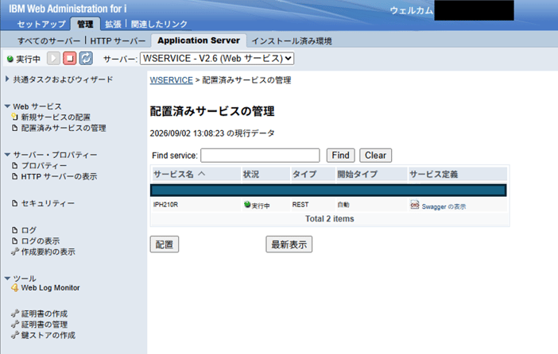Open 作成要約の表示 in sidebar
This screenshot has width=558, height=354.
pyautogui.click(x=48, y=252)
